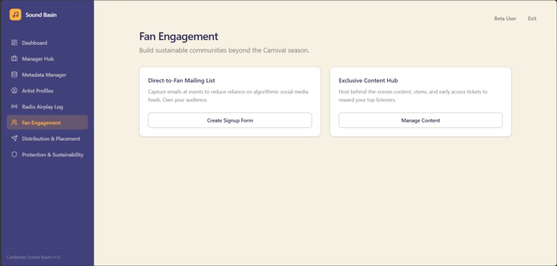Screen dimensions: 557x266
Task: Click the Sound Basin brand name
Action: click(x=41, y=15)
